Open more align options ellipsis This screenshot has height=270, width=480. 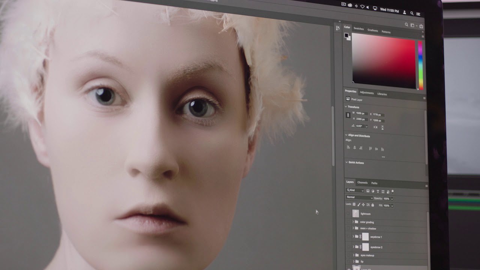pos(383,157)
